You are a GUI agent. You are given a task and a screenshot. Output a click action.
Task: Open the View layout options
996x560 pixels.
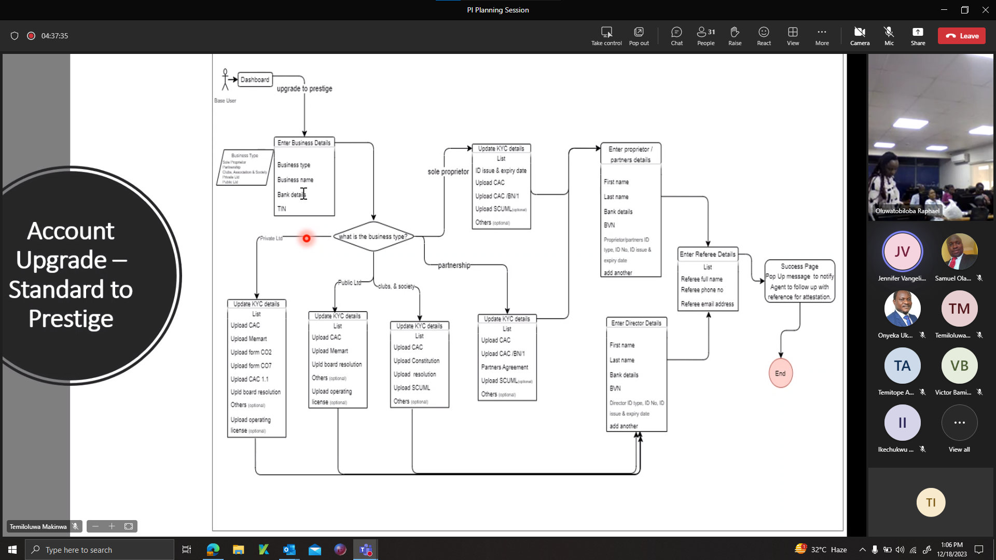(793, 36)
